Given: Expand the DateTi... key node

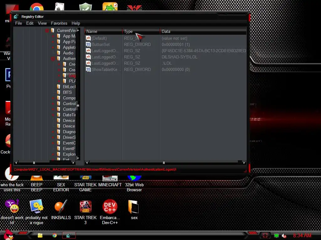Looking at the screenshot, I should 53,115.
